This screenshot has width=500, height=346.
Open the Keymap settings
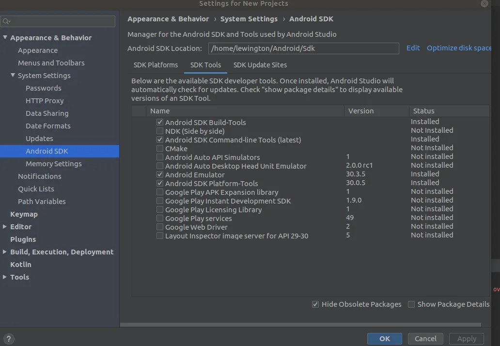tap(24, 214)
